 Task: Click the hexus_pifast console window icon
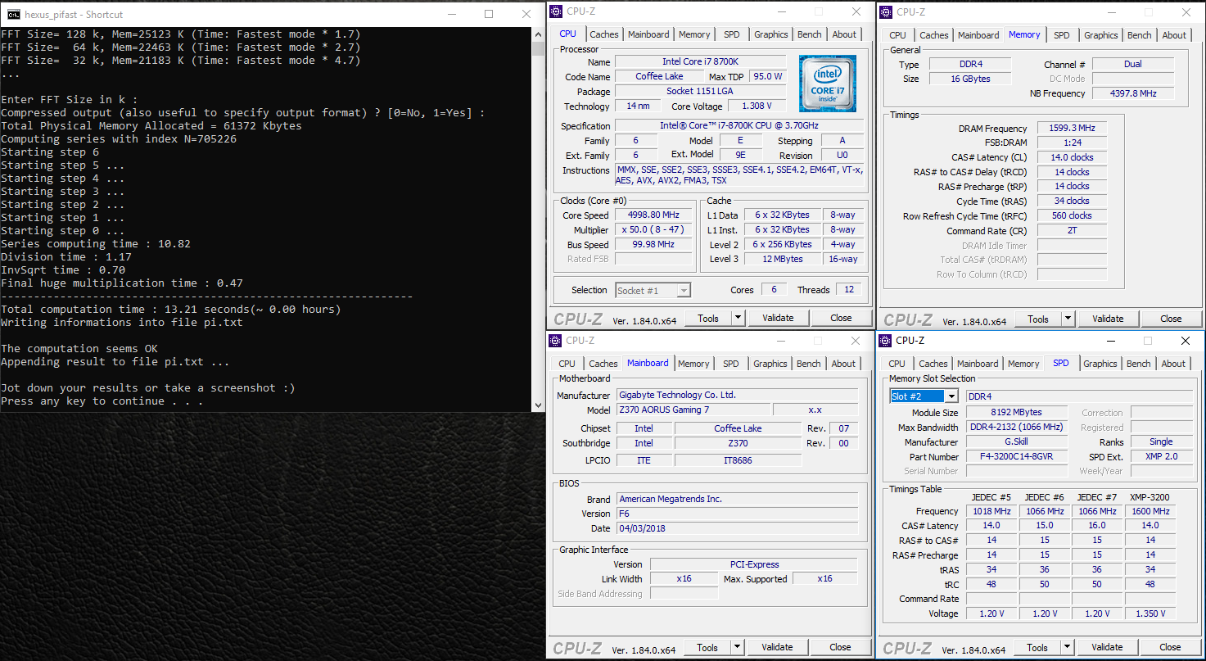(x=14, y=14)
